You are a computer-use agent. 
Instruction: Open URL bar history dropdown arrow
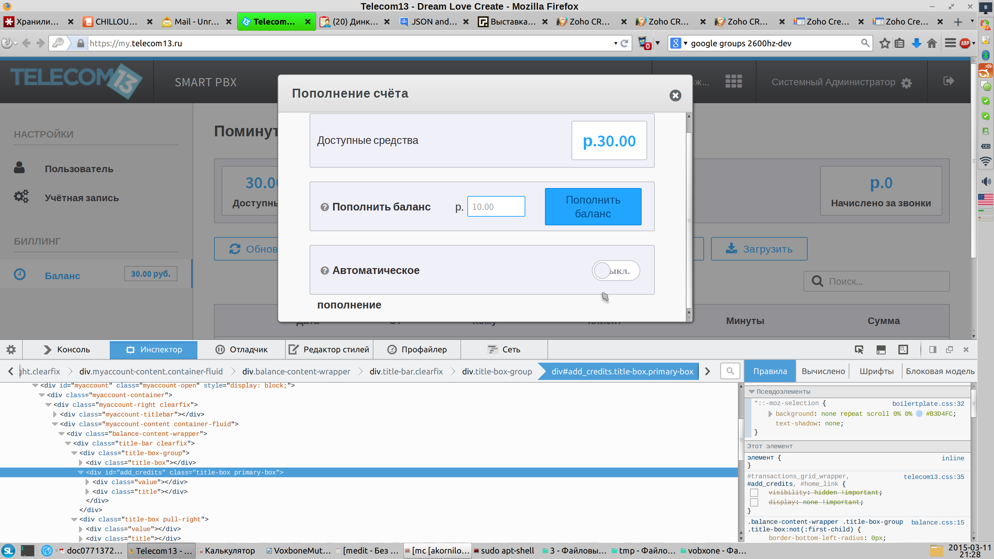(615, 43)
